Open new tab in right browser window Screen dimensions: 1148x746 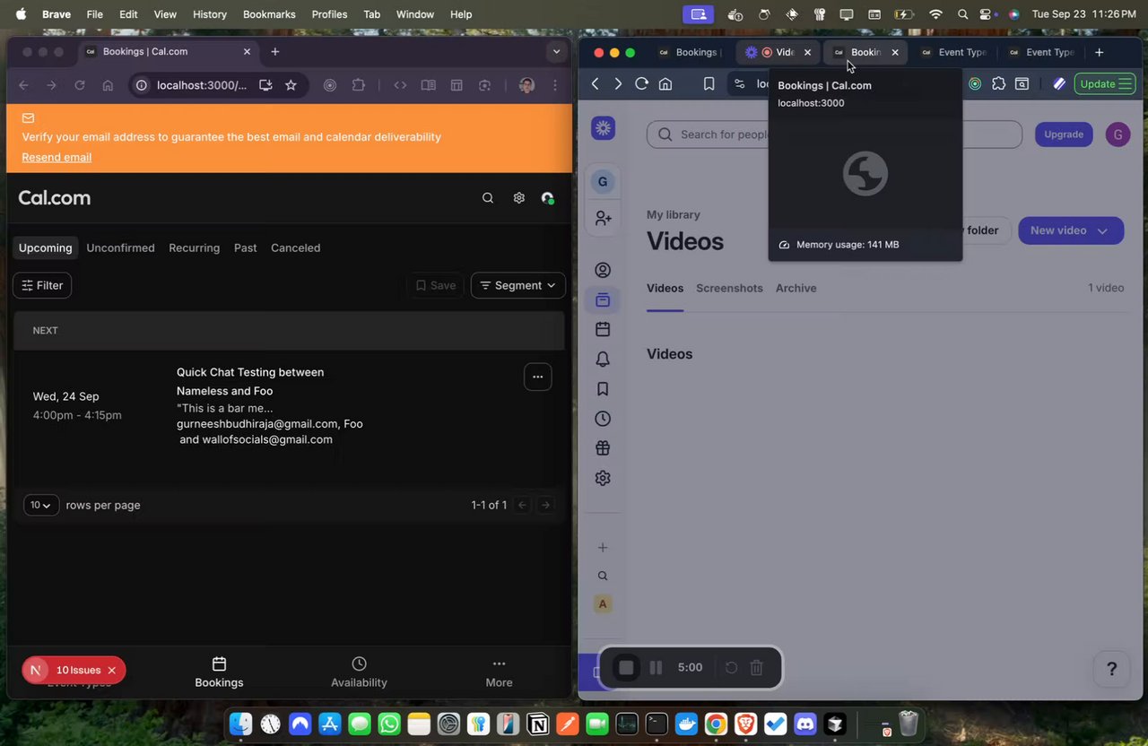pyautogui.click(x=1100, y=52)
